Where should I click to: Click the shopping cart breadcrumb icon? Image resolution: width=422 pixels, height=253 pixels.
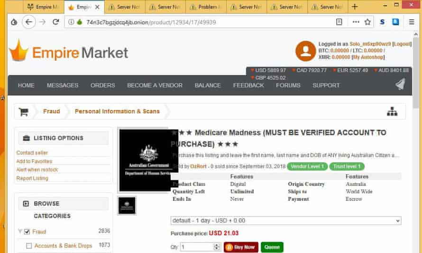click(x=24, y=112)
